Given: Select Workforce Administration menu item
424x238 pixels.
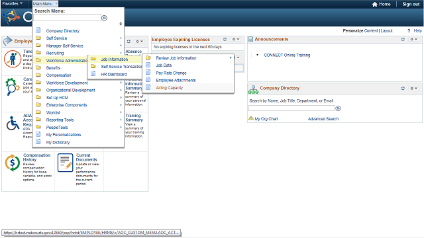Looking at the screenshot, I should (x=66, y=60).
